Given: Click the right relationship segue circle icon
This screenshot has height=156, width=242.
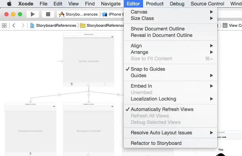Looking at the screenshot, I should click(x=118, y=95).
